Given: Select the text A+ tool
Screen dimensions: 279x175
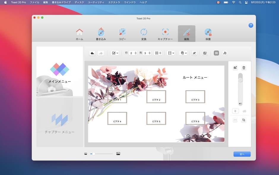Looking at the screenshot, I should 194,53.
